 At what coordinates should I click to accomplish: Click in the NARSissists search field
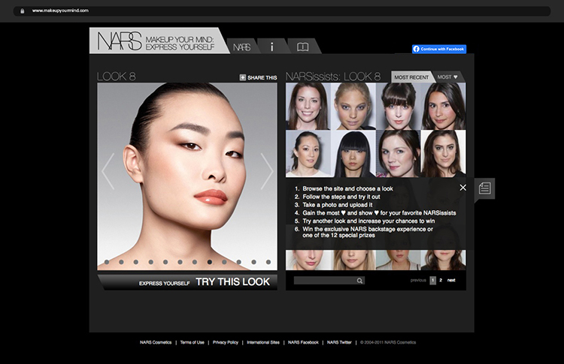(x=324, y=281)
